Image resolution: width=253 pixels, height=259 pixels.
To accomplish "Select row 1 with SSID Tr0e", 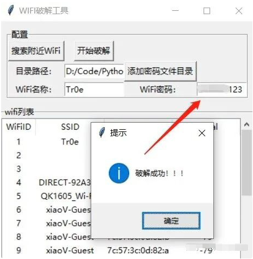I will click(121, 142).
